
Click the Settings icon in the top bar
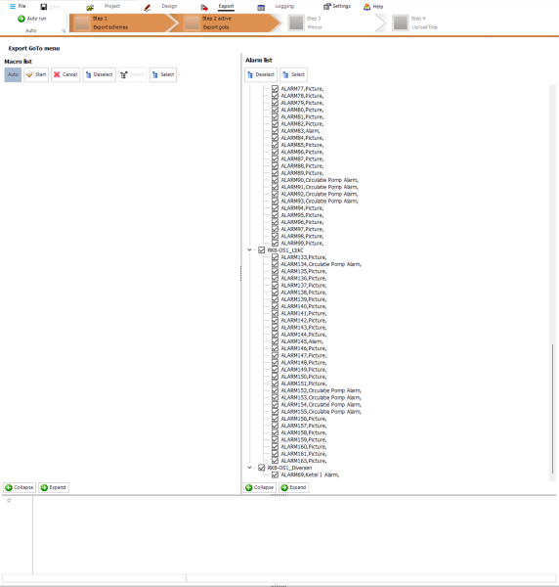(327, 7)
